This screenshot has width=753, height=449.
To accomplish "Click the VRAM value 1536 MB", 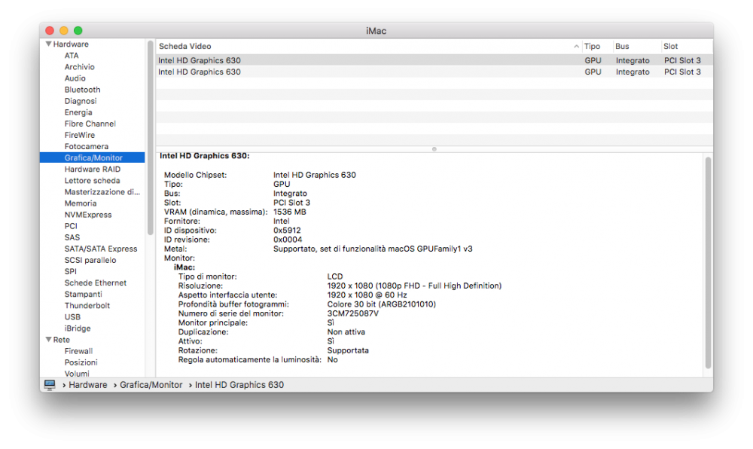I will (x=290, y=212).
